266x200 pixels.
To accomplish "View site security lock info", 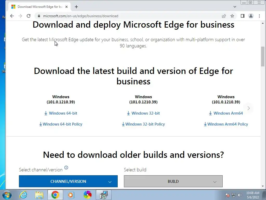I will coord(39,16).
